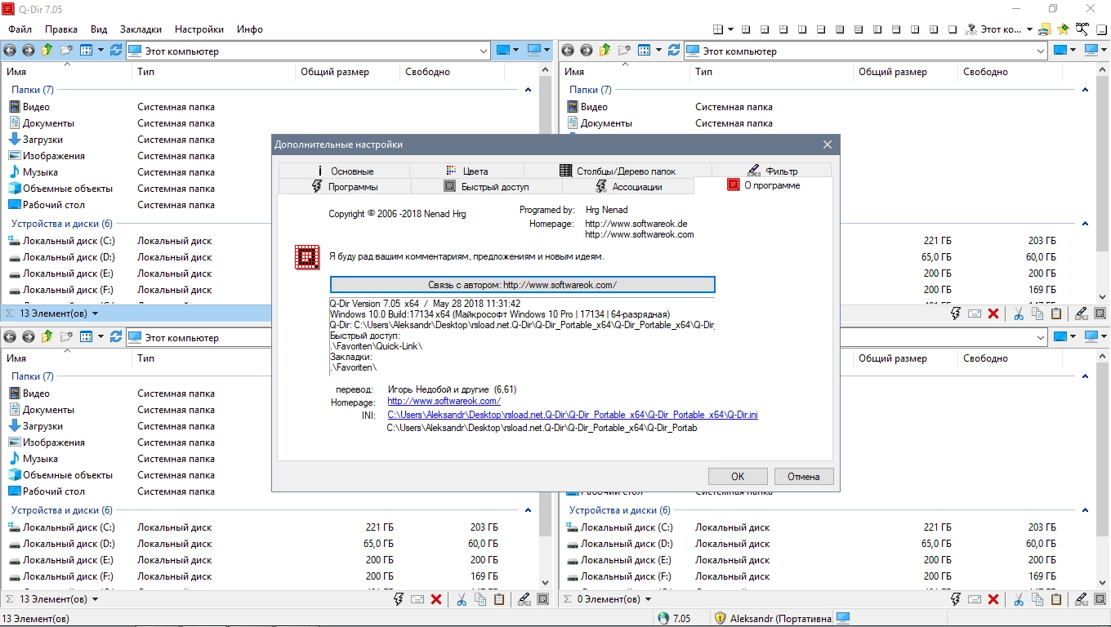Open the blue screen dropdown in top-left pane toolbar
This screenshot has width=1111, height=627.
click(515, 51)
